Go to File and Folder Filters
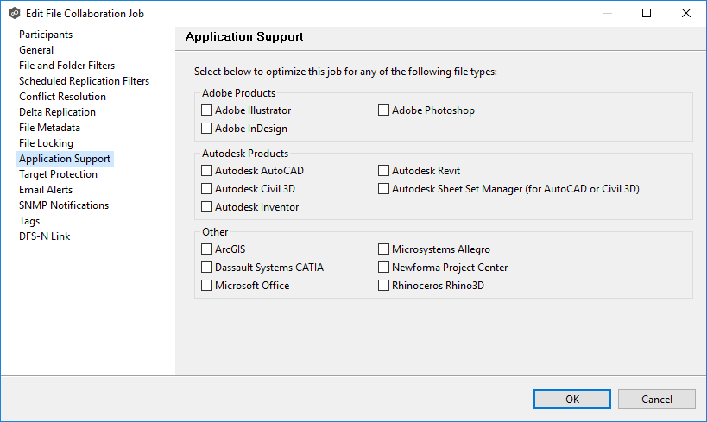 pyautogui.click(x=66, y=66)
